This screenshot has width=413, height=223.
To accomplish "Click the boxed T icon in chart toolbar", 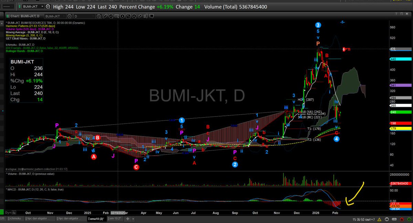I will coord(128,16).
